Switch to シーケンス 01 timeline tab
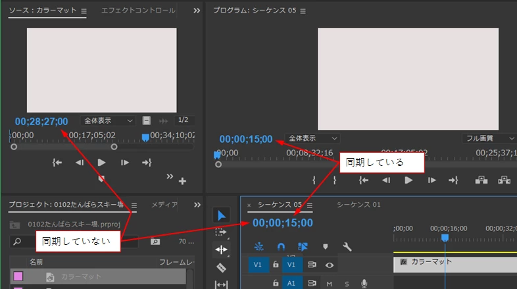 tap(358, 205)
